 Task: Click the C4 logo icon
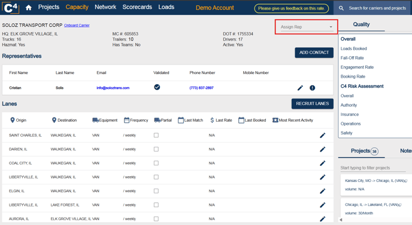coord(11,7)
